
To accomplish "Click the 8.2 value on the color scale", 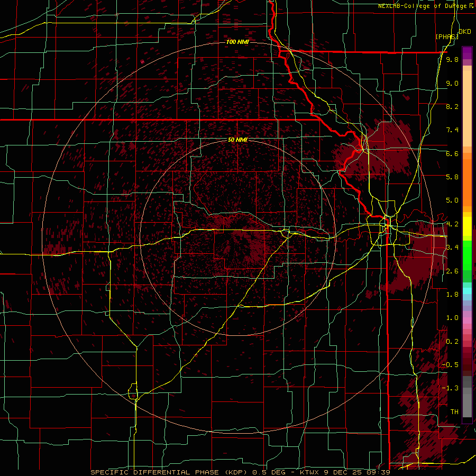I will [x=452, y=106].
